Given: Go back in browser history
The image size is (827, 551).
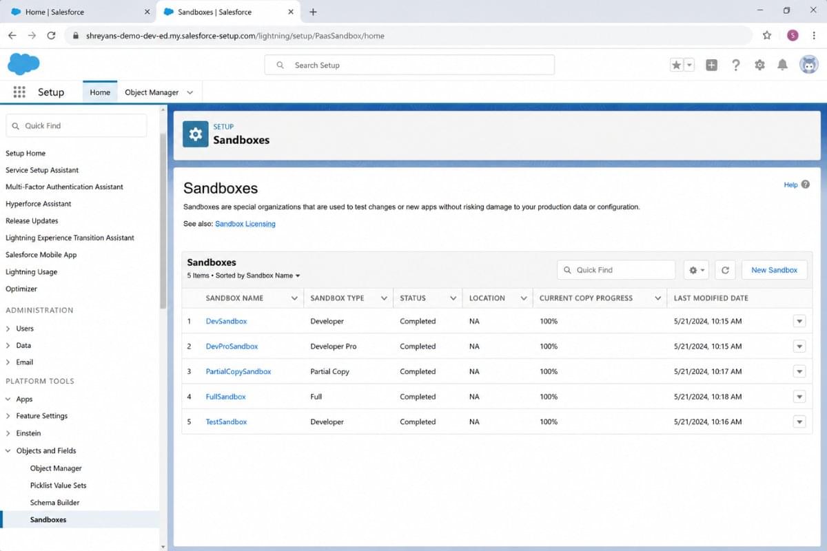Looking at the screenshot, I should (x=12, y=35).
